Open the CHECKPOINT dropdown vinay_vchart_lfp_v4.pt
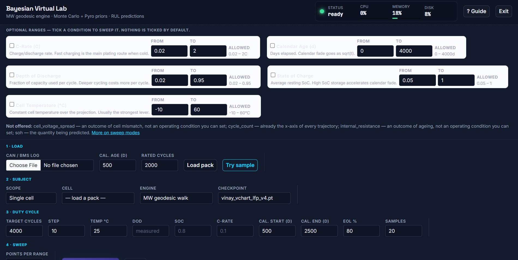The width and height of the screenshot is (518, 260). [x=254, y=198]
